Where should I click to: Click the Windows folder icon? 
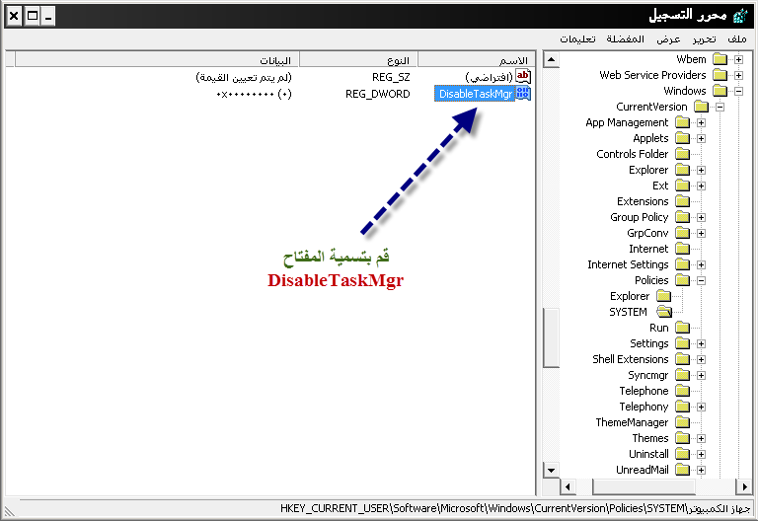click(720, 91)
